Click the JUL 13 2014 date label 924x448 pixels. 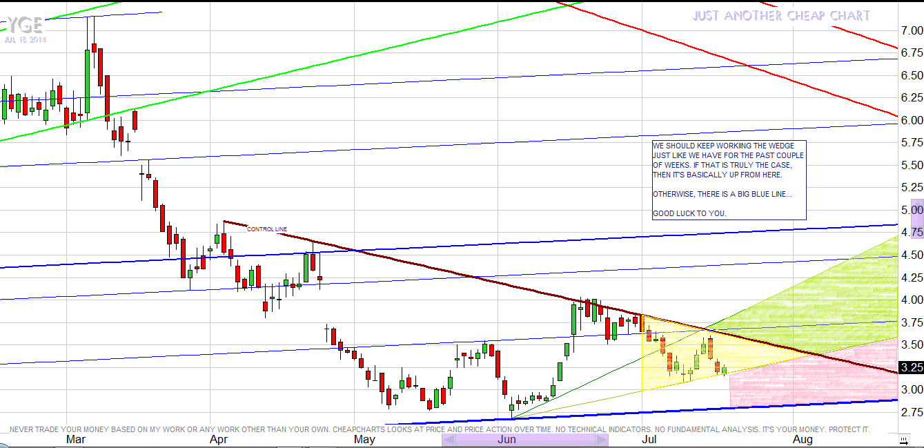25,39
